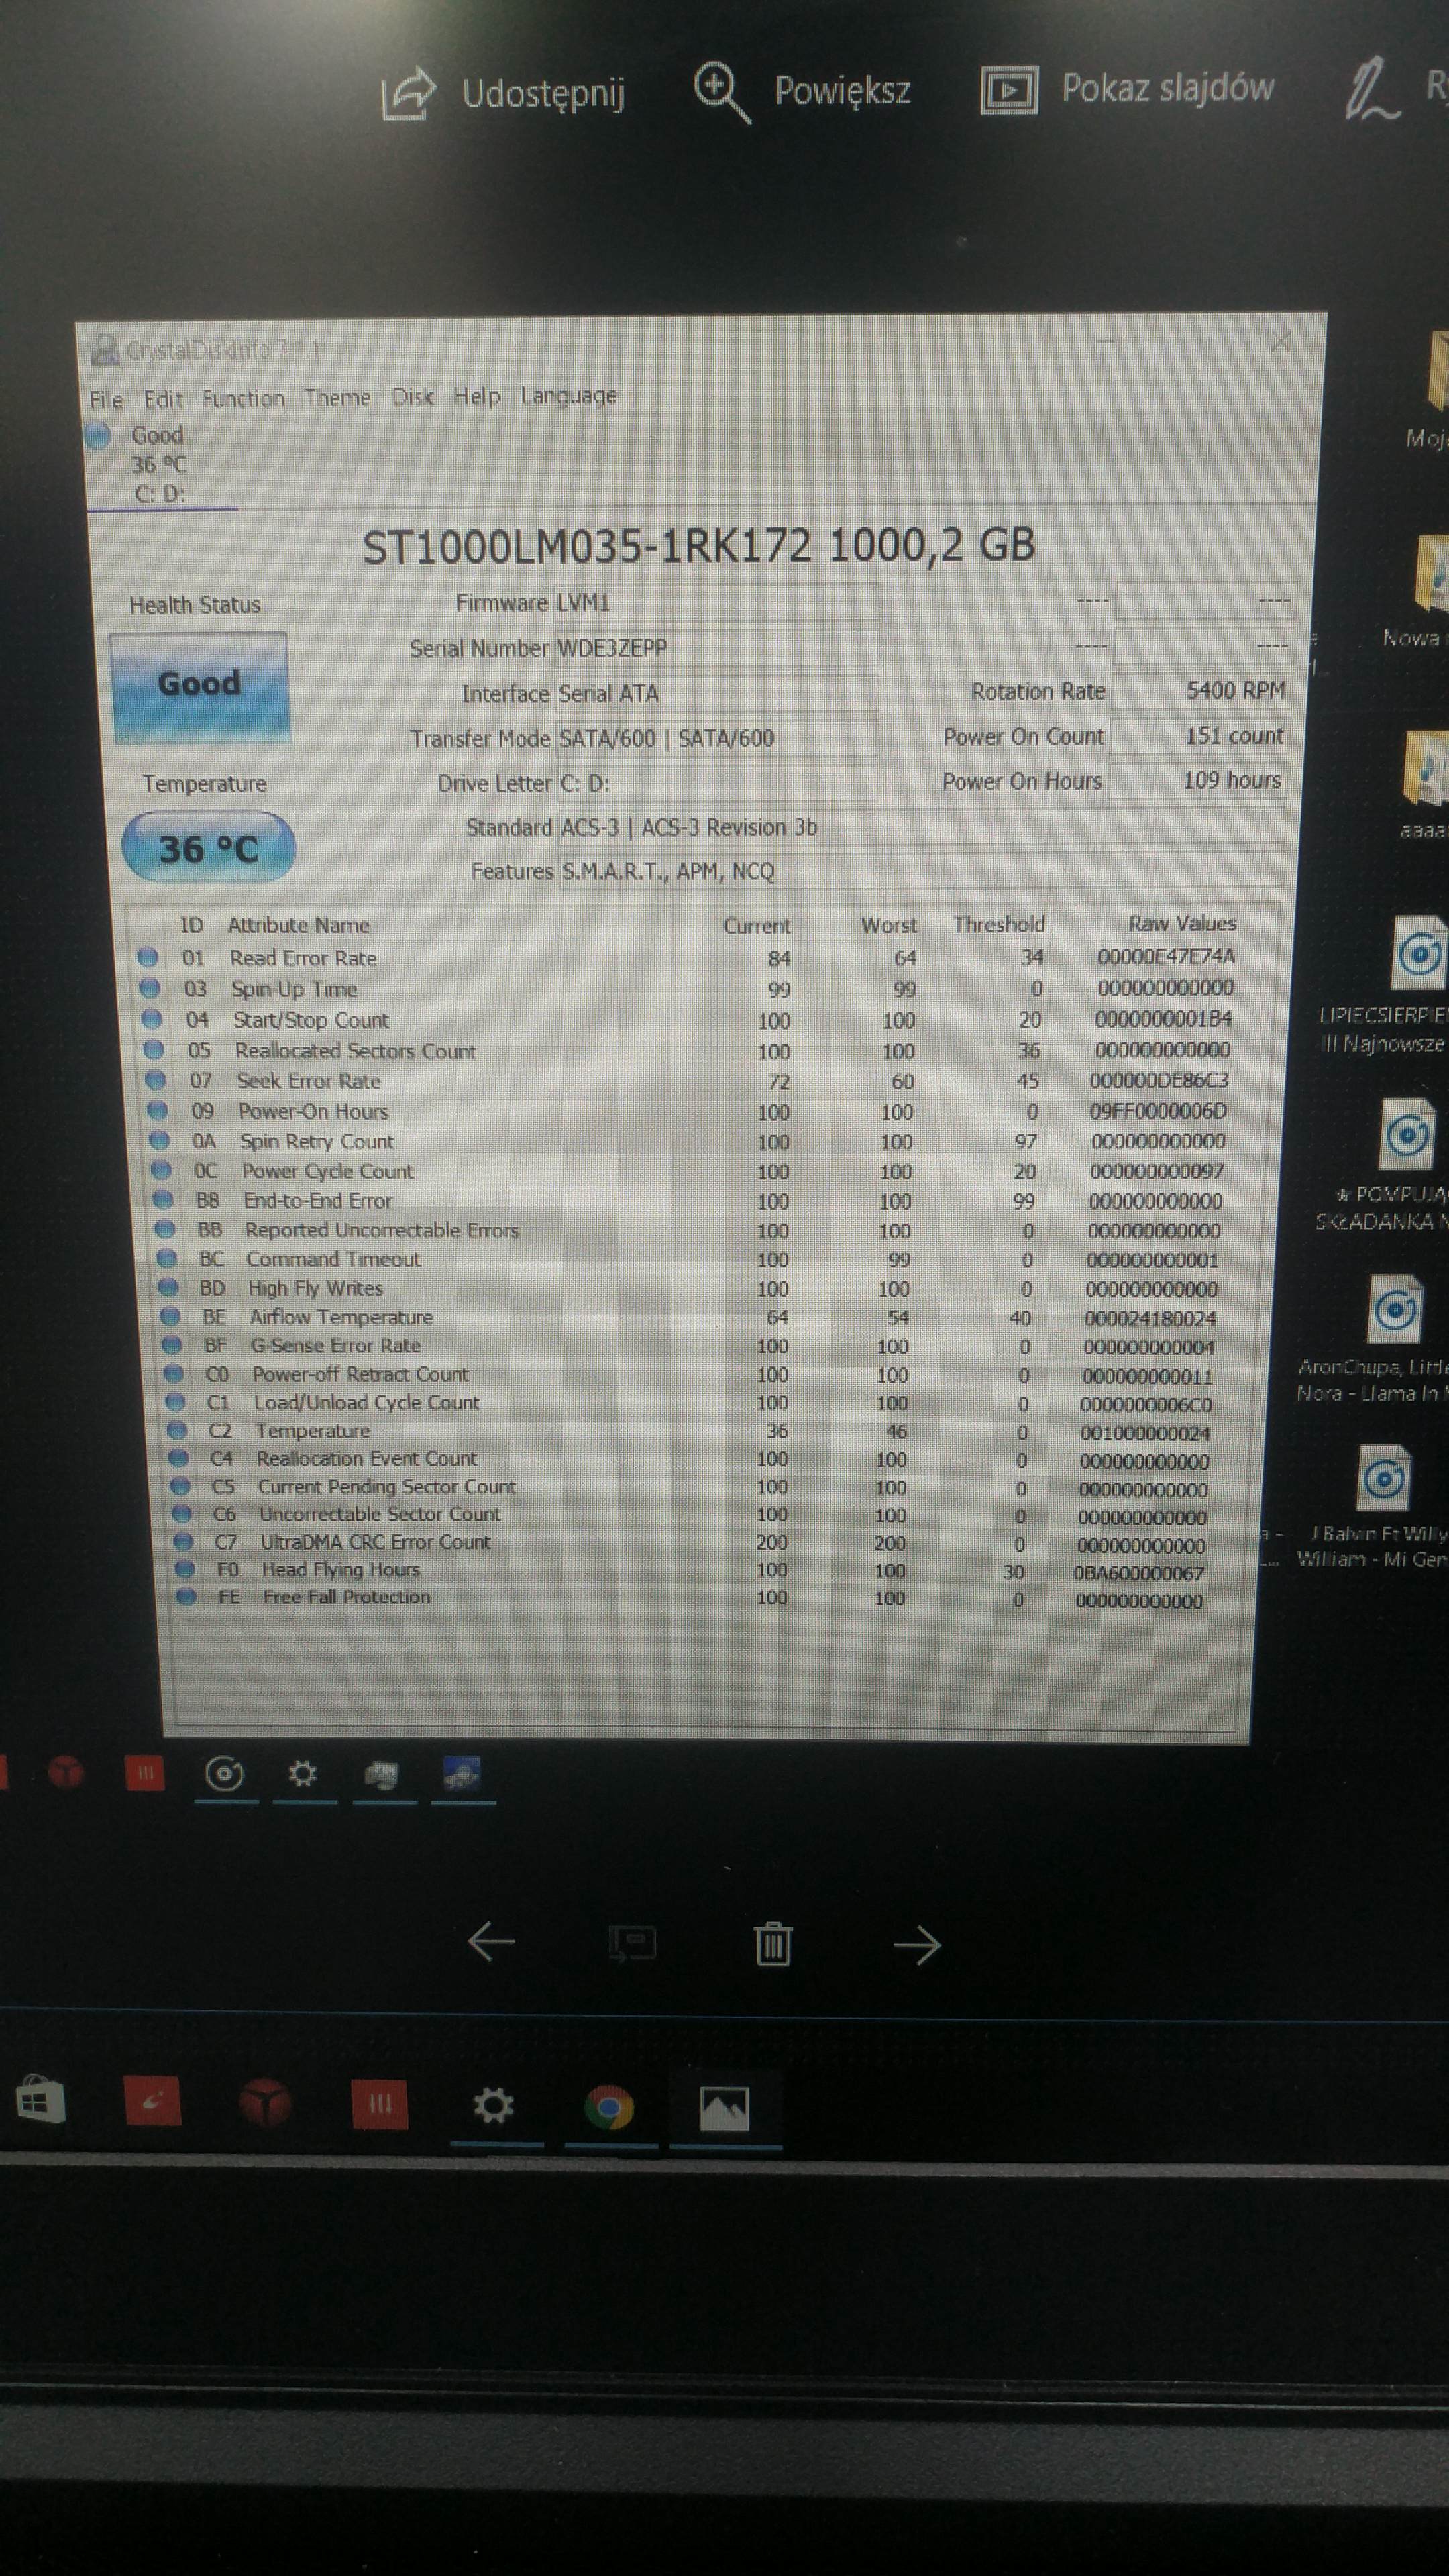Click the red bars icon in pictured taskbar
Image resolution: width=1449 pixels, height=2576 pixels.
pos(145,1773)
